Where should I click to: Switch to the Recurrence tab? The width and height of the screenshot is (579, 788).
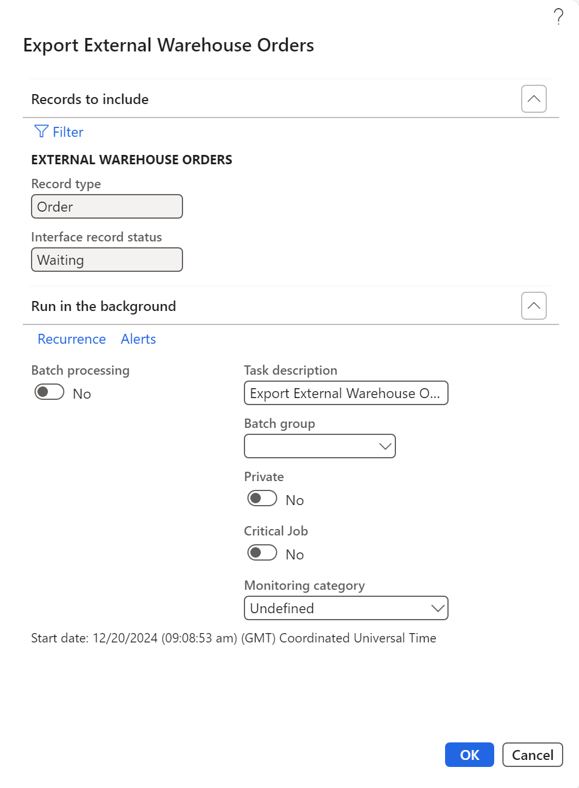point(72,339)
